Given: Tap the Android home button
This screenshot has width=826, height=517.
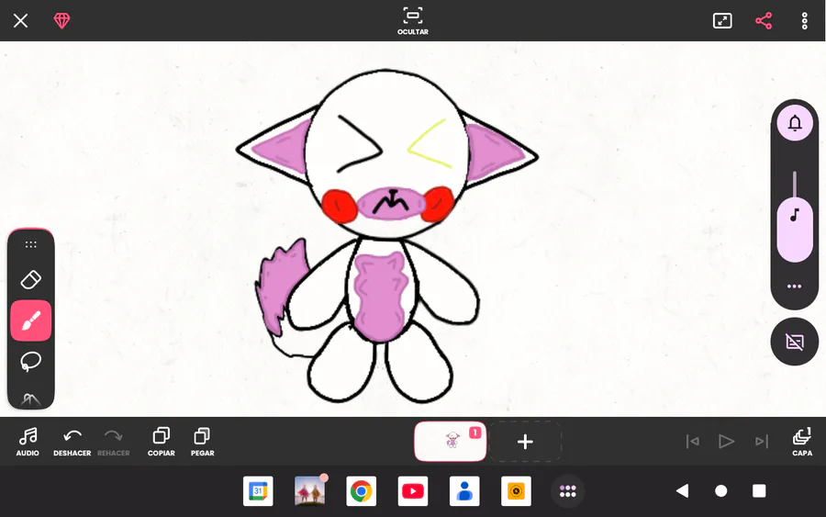Looking at the screenshot, I should pyautogui.click(x=721, y=491).
